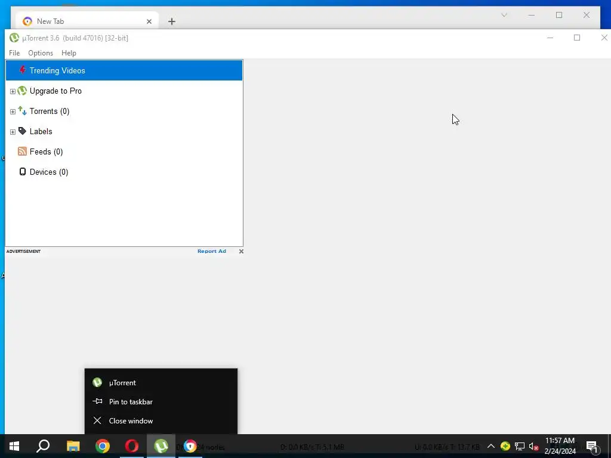Image resolution: width=611 pixels, height=458 pixels.
Task: Expand the Labels tree node
Action: (x=13, y=132)
